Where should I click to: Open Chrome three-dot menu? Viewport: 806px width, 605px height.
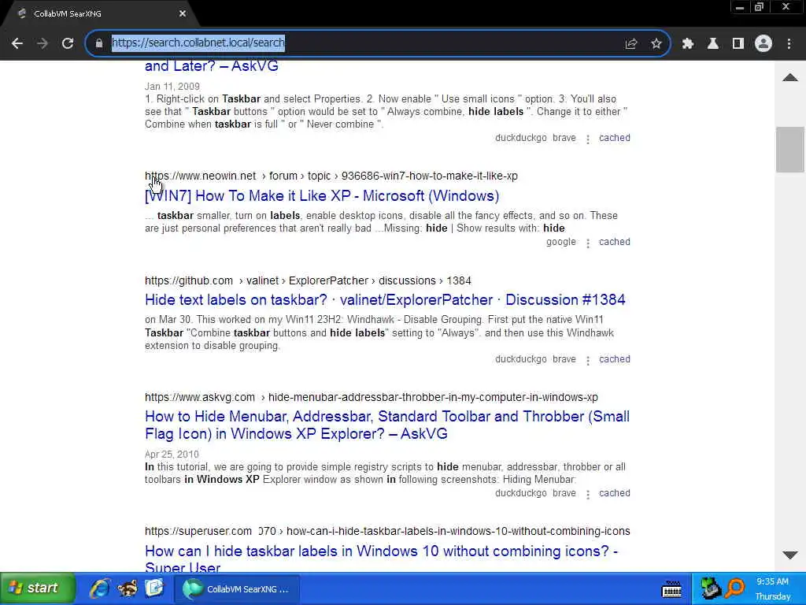click(789, 44)
